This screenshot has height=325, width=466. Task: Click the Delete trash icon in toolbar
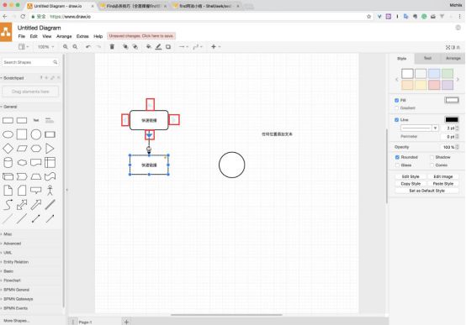point(112,46)
